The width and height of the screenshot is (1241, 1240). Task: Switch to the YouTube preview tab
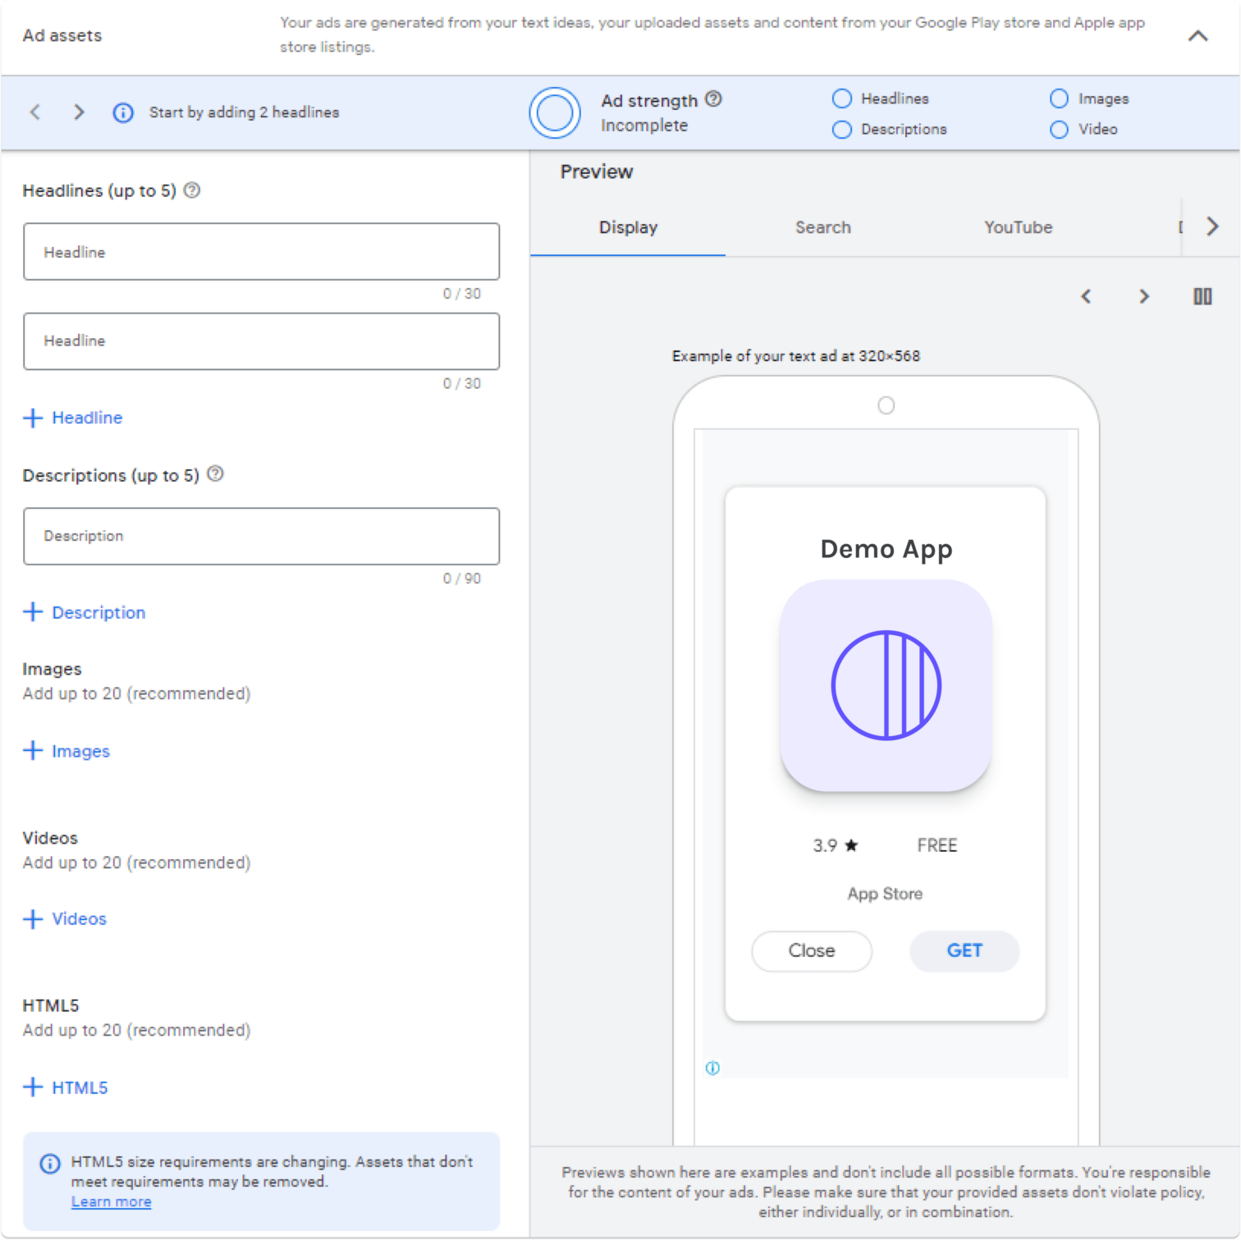1018,227
